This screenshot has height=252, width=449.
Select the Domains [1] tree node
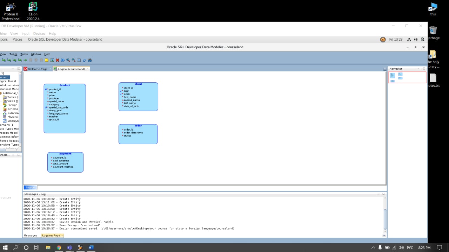7,125
